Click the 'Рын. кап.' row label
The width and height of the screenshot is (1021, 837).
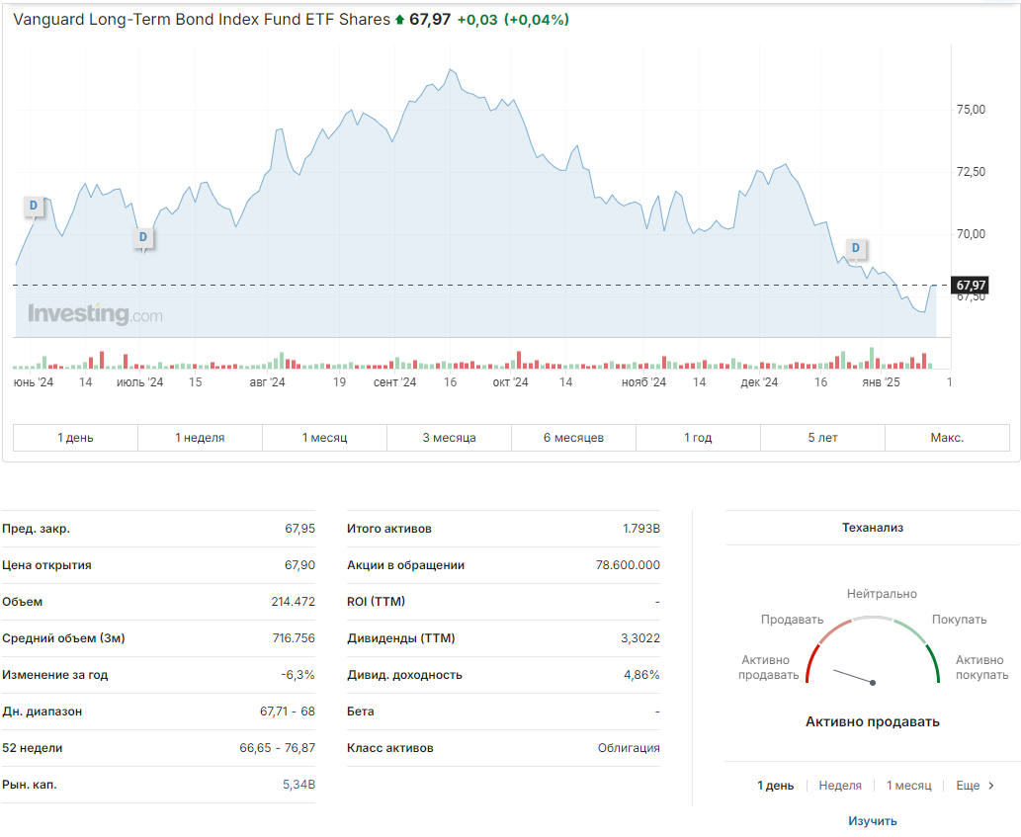click(x=30, y=785)
